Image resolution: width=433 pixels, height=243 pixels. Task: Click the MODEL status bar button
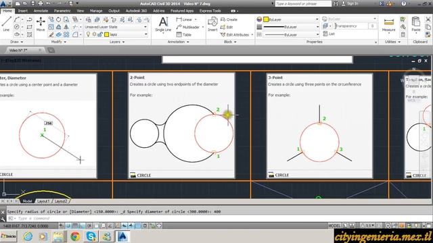click(334, 226)
